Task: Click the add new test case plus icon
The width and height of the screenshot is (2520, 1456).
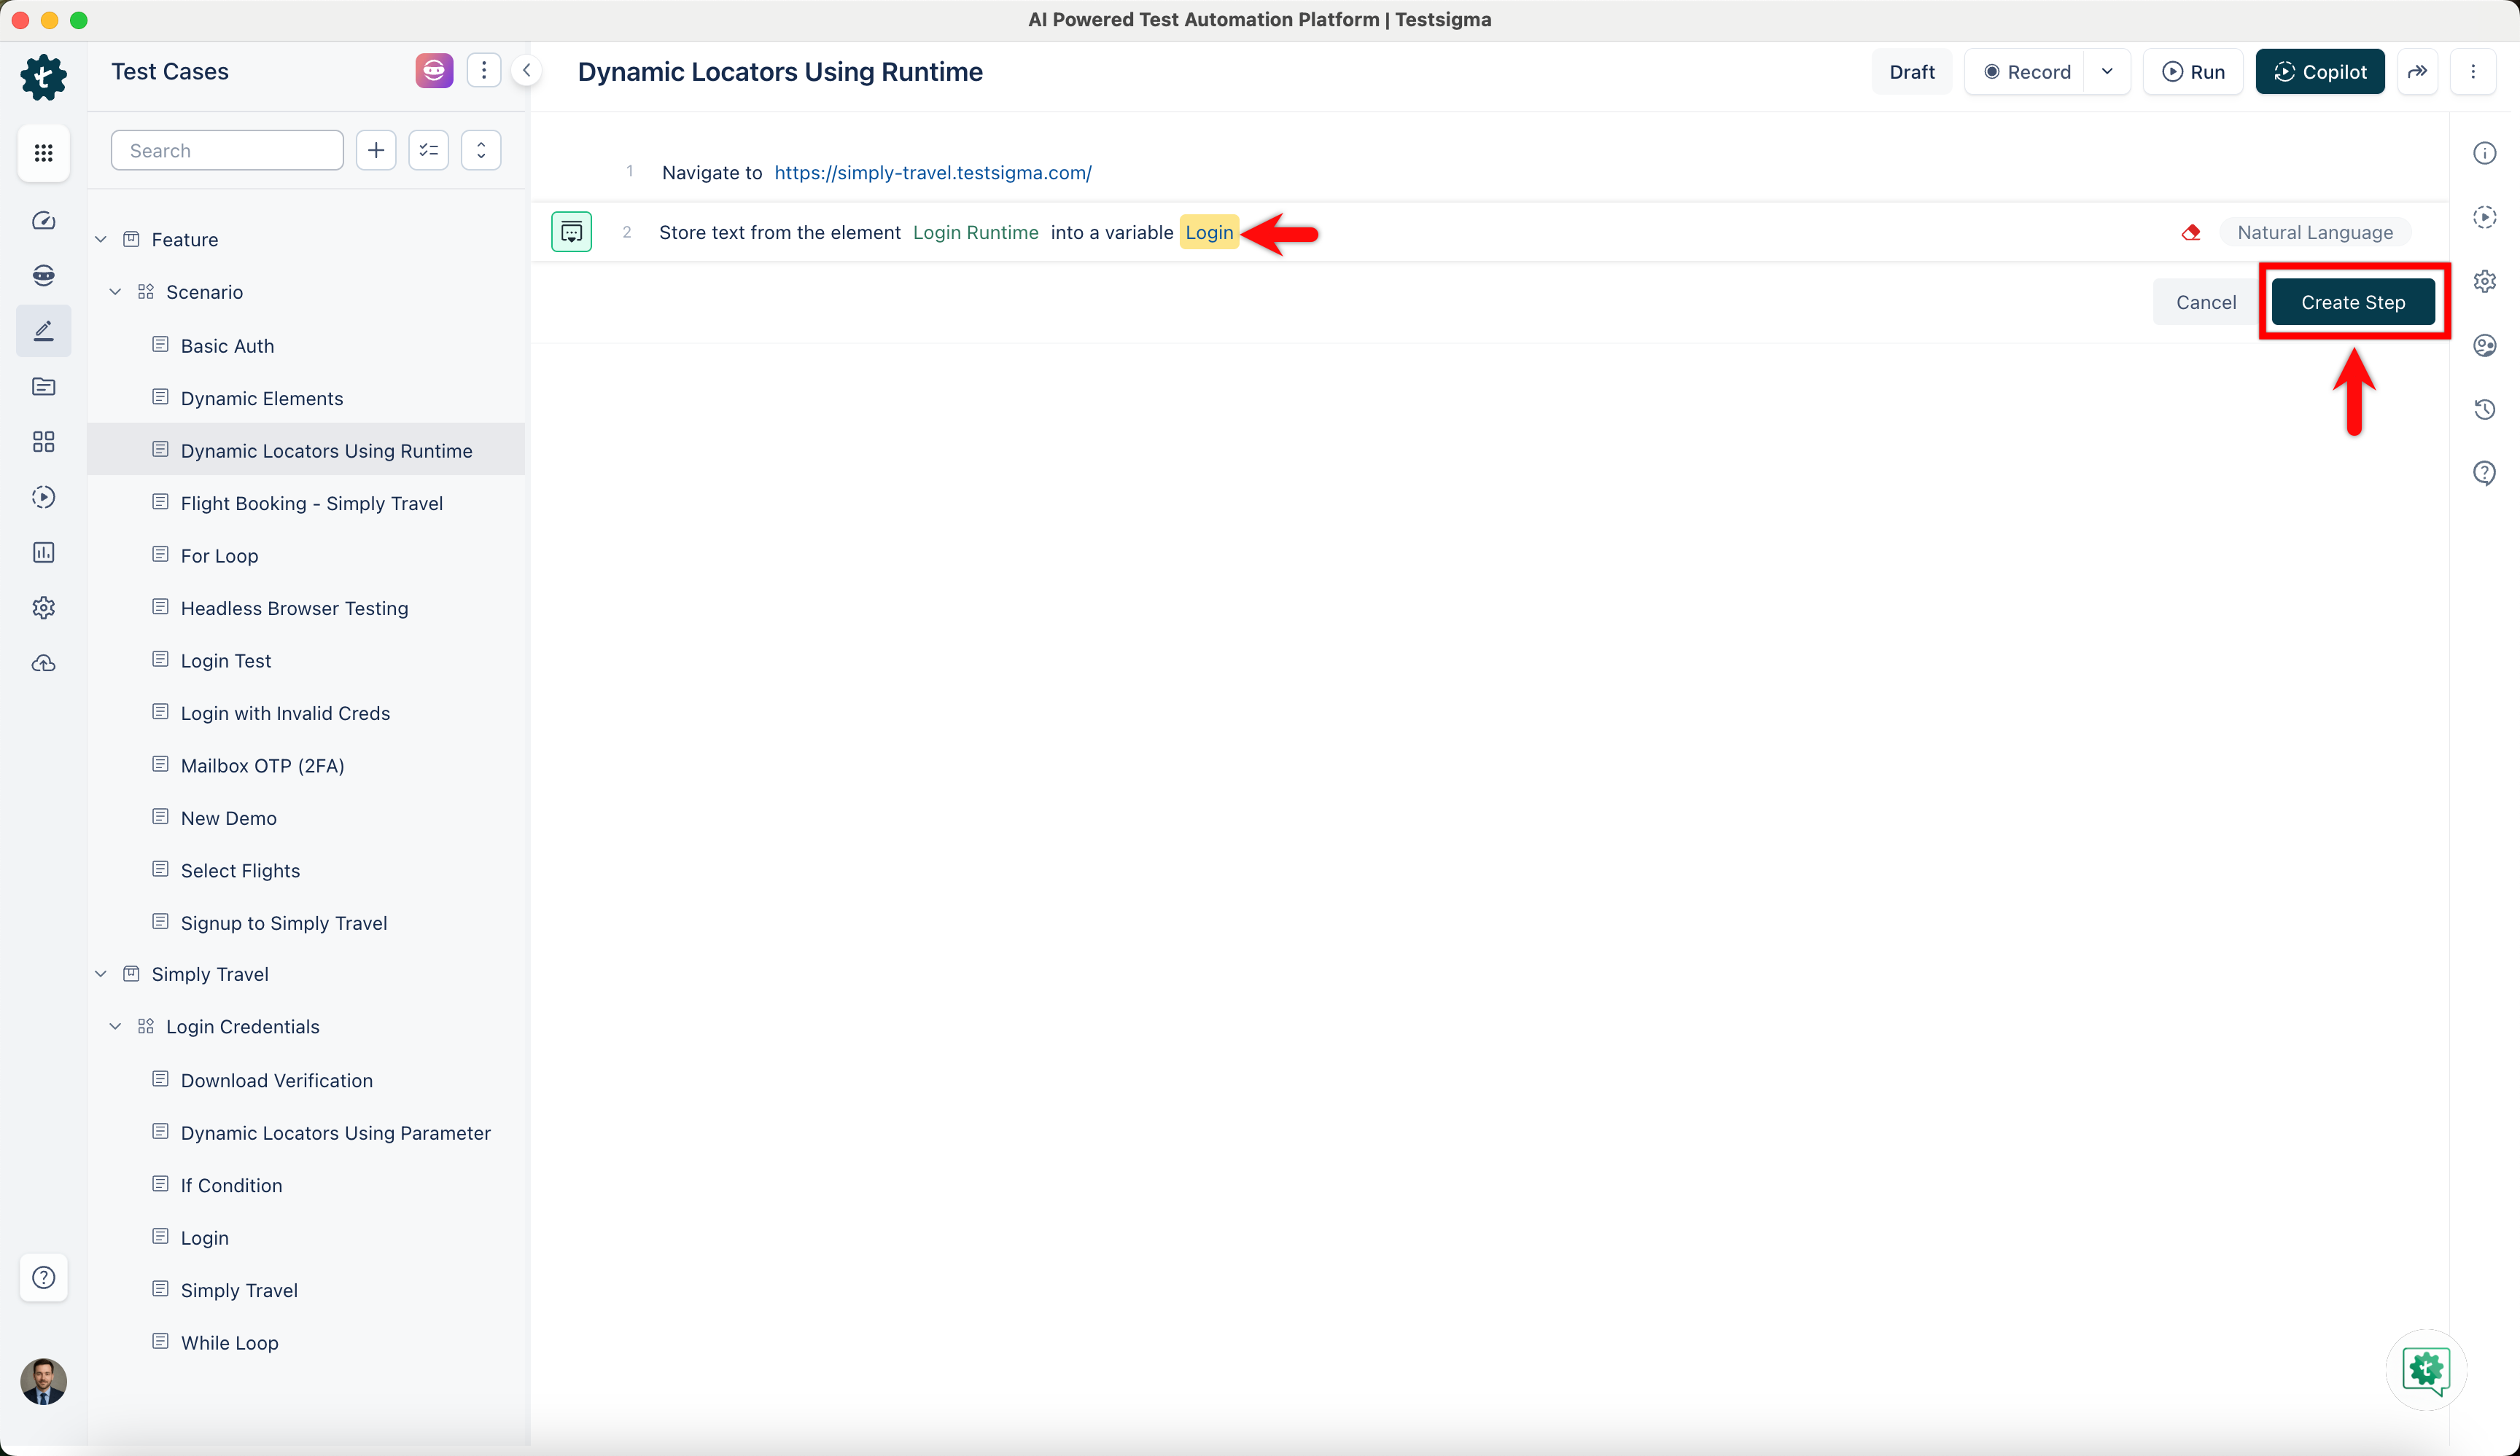Action: pos(376,150)
